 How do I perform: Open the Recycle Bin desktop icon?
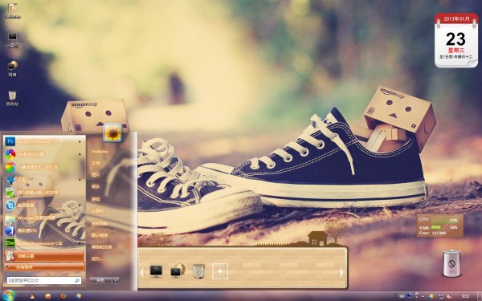(12, 98)
